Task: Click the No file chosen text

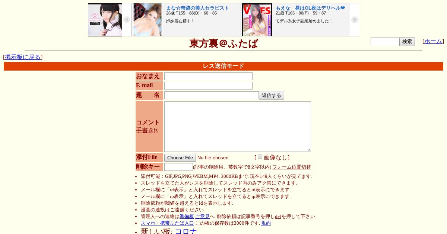Action: (213, 158)
